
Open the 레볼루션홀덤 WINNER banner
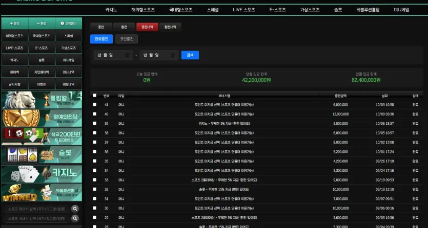[x=42, y=192]
